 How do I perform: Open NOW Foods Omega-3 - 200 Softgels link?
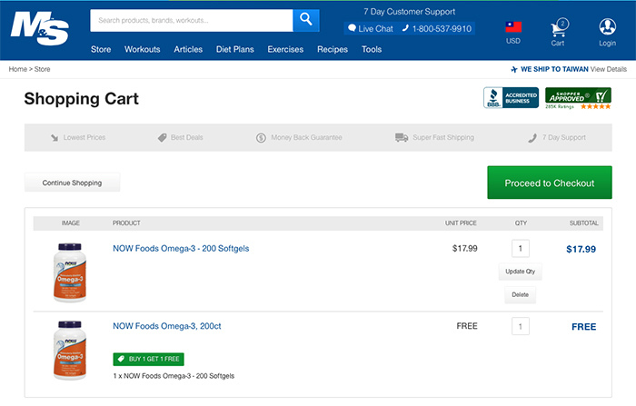(x=181, y=248)
